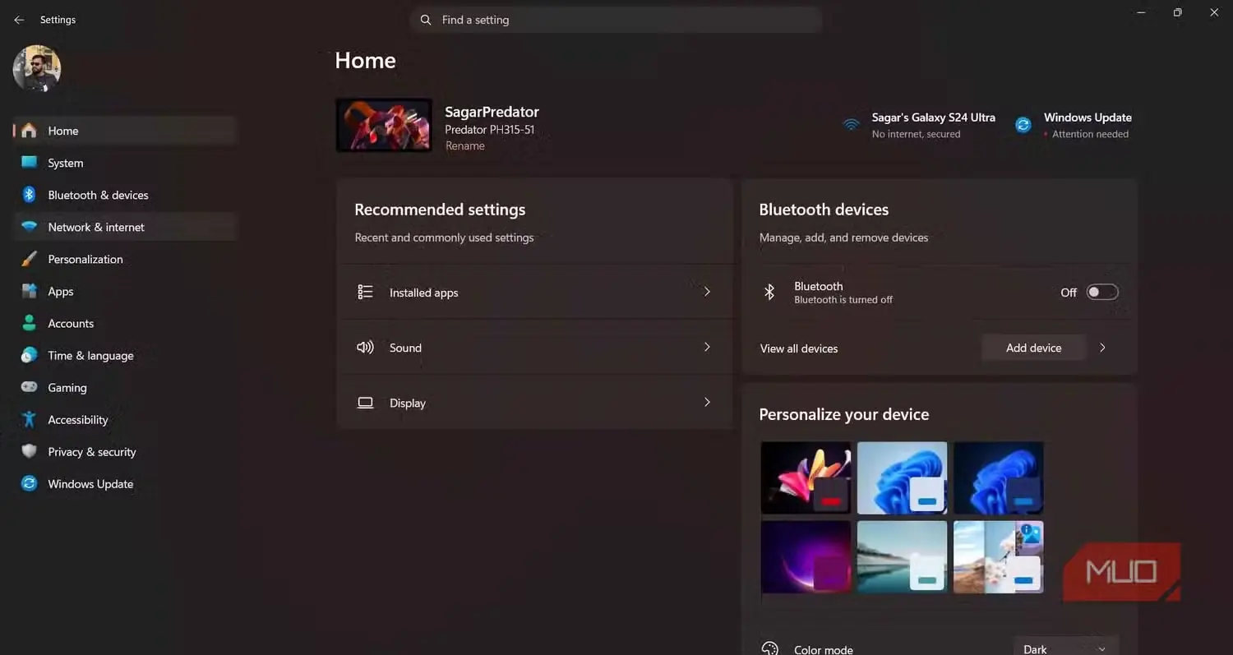Select the light blue bloom theme

(902, 477)
